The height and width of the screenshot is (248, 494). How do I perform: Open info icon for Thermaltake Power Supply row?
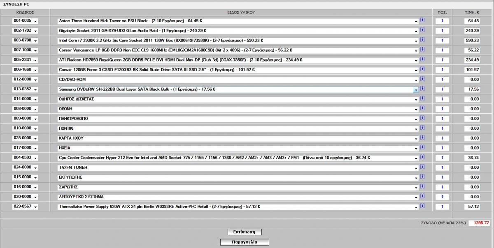tap(422, 206)
